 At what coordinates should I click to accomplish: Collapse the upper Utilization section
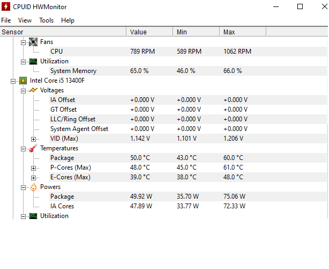coord(23,62)
